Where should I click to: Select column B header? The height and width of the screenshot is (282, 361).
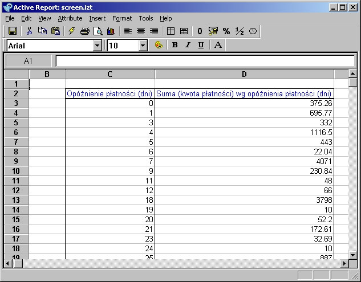[47, 74]
